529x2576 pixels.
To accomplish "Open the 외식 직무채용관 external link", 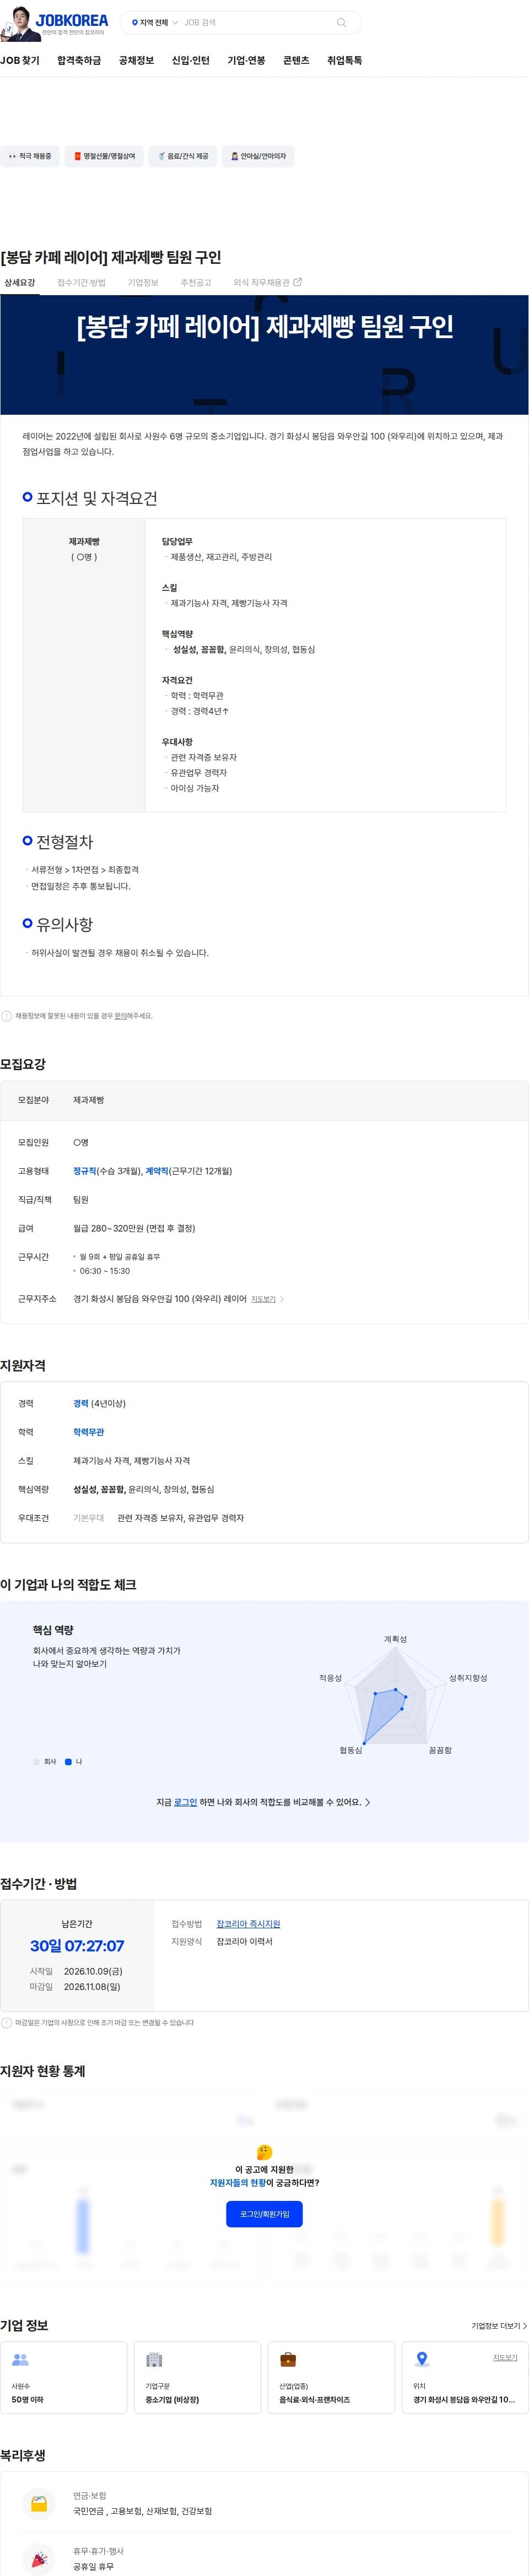I will (x=267, y=283).
